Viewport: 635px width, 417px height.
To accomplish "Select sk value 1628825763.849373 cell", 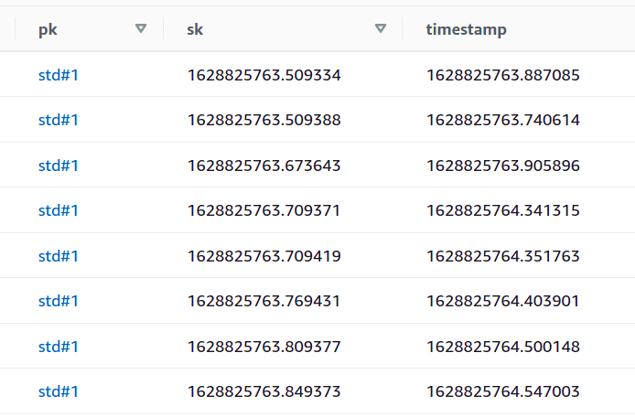I will coord(264,391).
